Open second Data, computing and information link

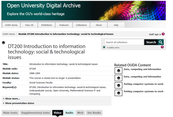point(142,77)
